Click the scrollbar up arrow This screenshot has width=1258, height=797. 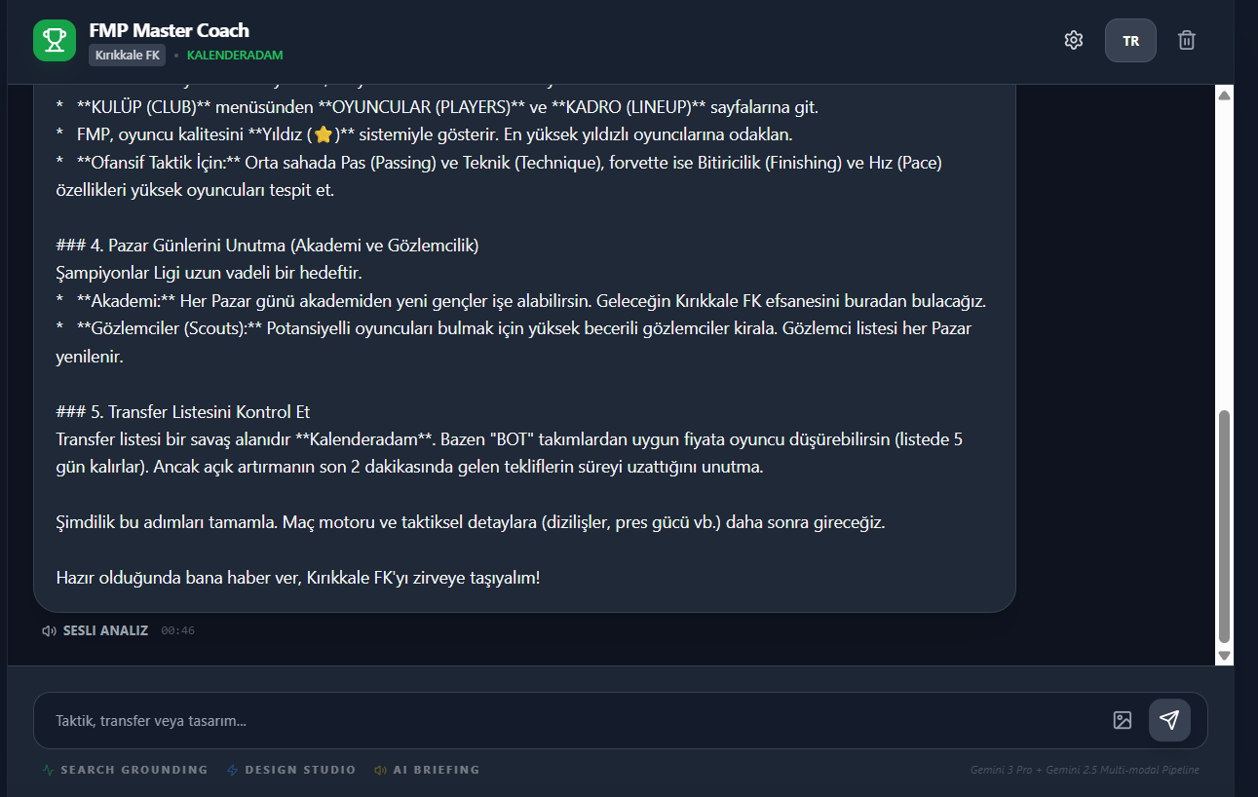coord(1225,95)
